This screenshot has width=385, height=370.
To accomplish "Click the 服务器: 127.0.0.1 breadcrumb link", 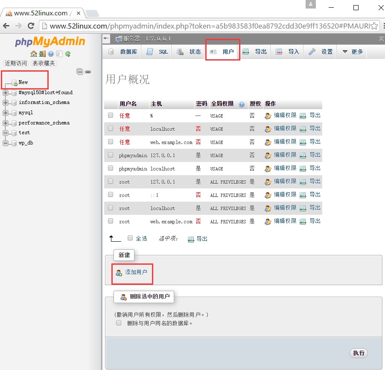I will [x=147, y=39].
